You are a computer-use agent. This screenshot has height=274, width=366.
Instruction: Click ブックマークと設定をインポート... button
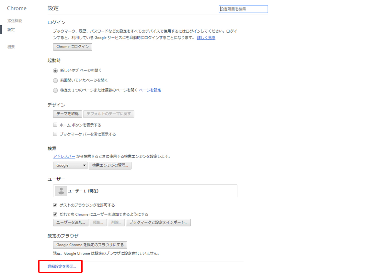point(158,223)
